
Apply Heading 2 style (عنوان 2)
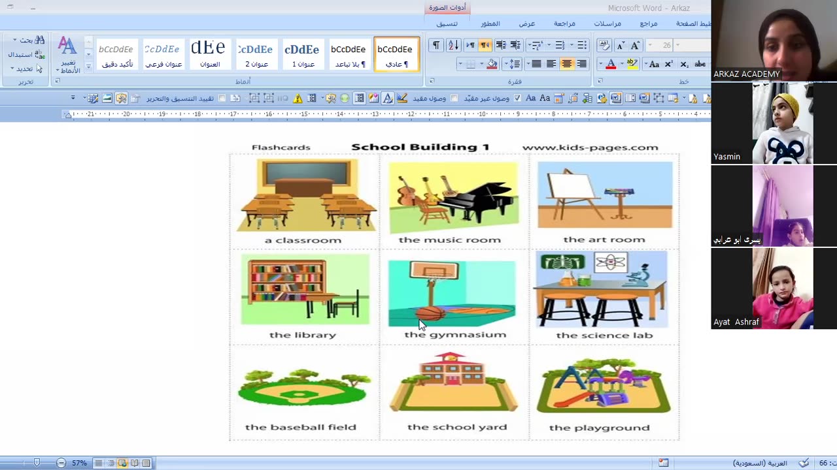click(x=256, y=54)
